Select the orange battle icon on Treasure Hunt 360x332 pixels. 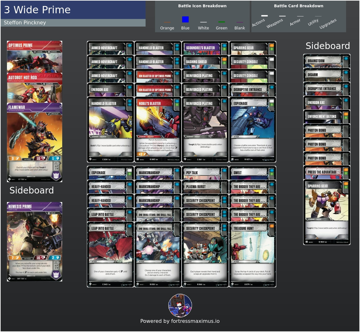click(x=272, y=226)
